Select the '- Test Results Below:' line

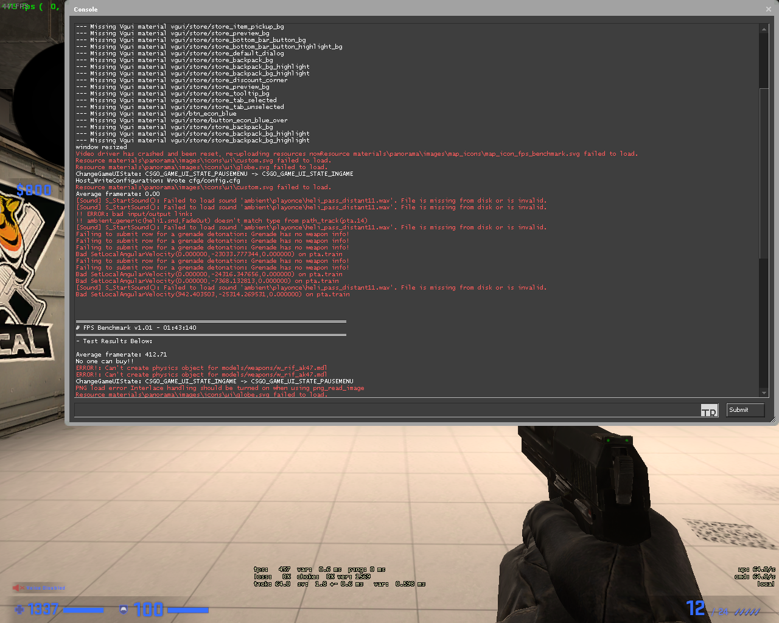click(x=114, y=341)
